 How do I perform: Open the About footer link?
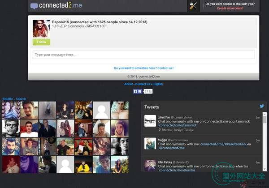[128, 84]
